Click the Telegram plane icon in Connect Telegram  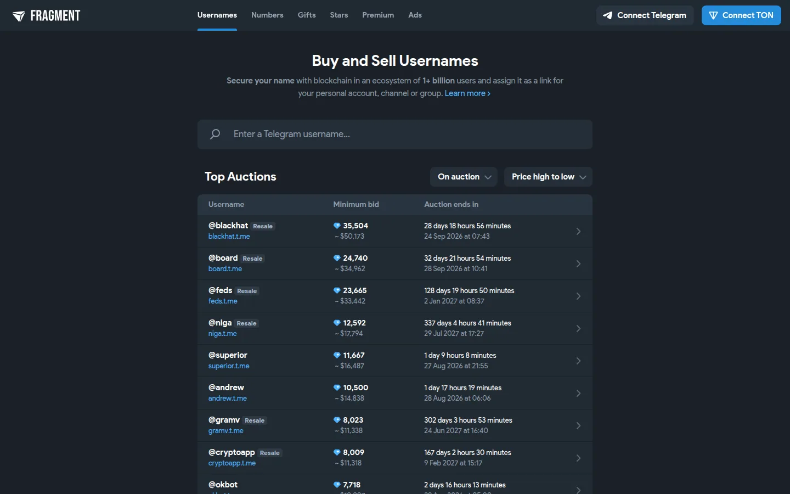point(608,15)
